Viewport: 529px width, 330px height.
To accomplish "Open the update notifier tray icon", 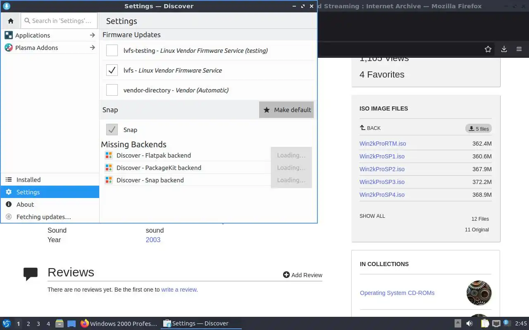I will pyautogui.click(x=507, y=323).
